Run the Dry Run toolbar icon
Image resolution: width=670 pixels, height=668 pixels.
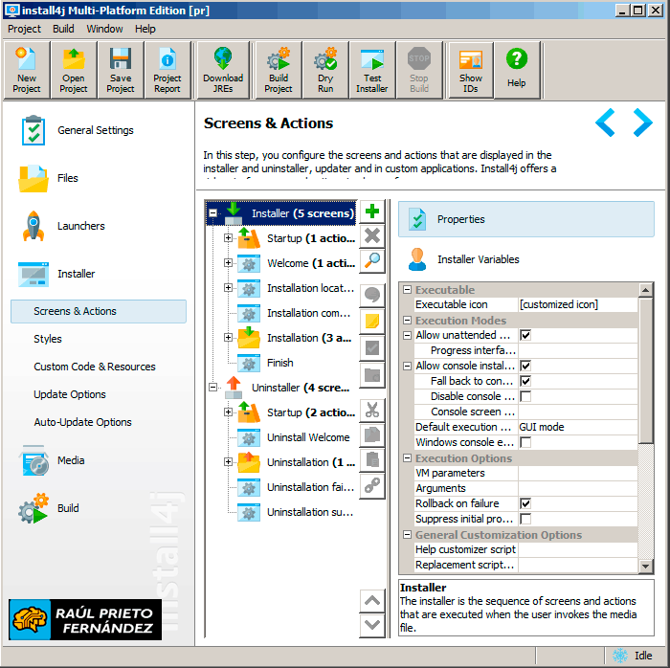click(325, 69)
